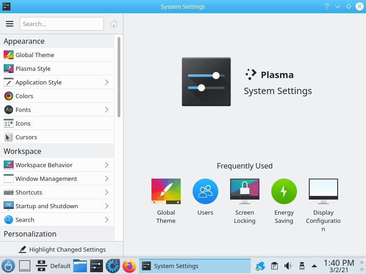This screenshot has width=366, height=274.
Task: Open Users from Frequently Used
Action: (x=205, y=197)
